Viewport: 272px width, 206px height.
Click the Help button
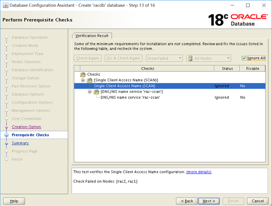tap(14, 201)
